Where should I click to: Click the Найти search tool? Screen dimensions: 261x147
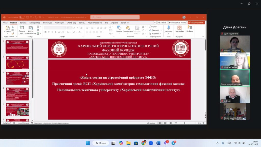pos(153,27)
